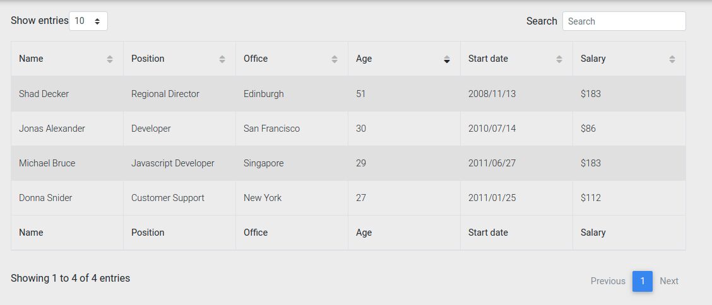Go to page 1 in pagination

642,281
